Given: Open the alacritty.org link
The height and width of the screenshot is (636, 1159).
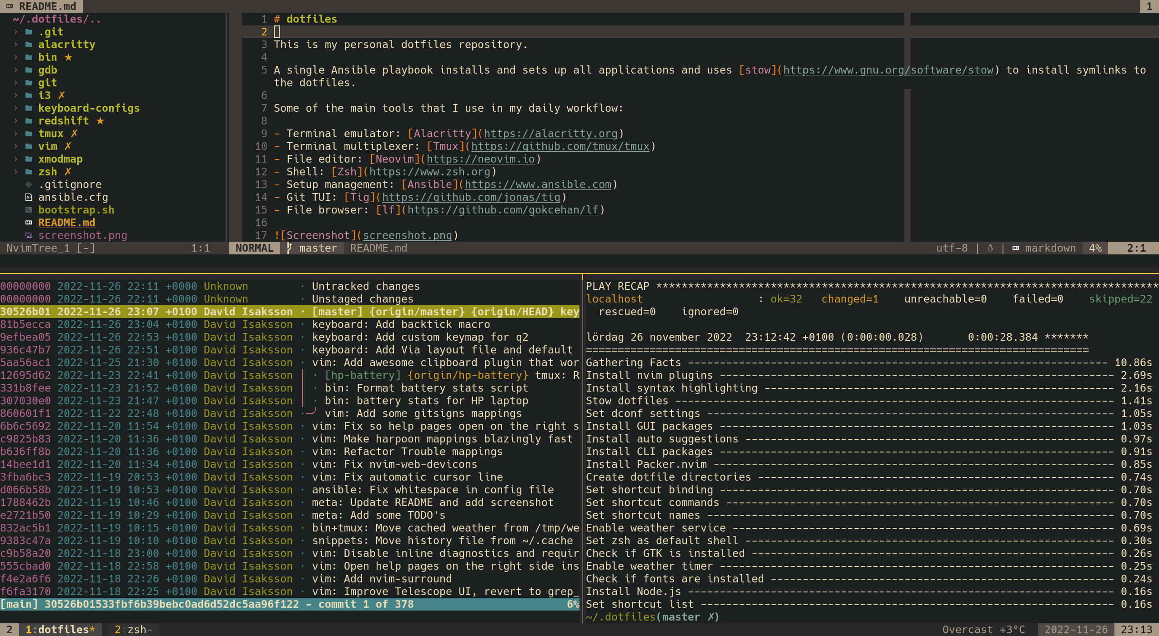Looking at the screenshot, I should (x=550, y=134).
